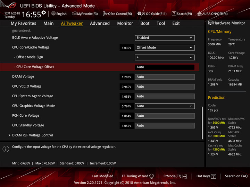Click the 1.208V DRAM Voltage reading

pyautogui.click(x=126, y=77)
